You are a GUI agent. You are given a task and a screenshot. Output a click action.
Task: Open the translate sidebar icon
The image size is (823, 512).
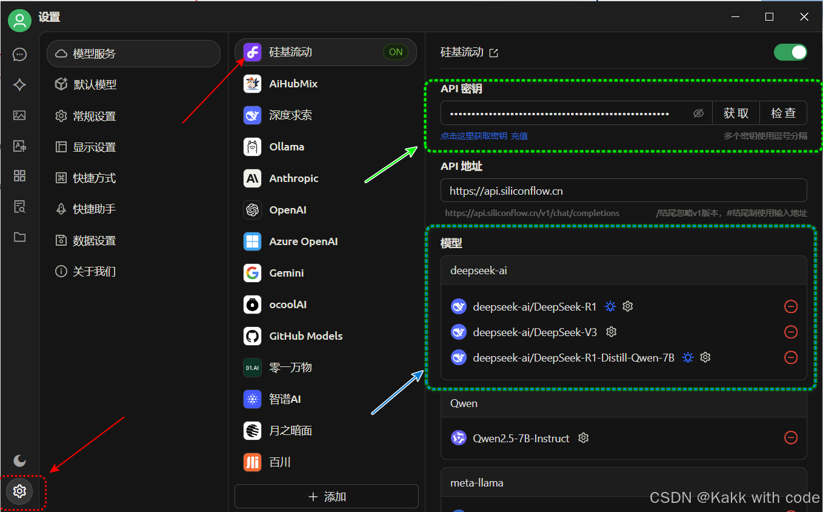[19, 146]
